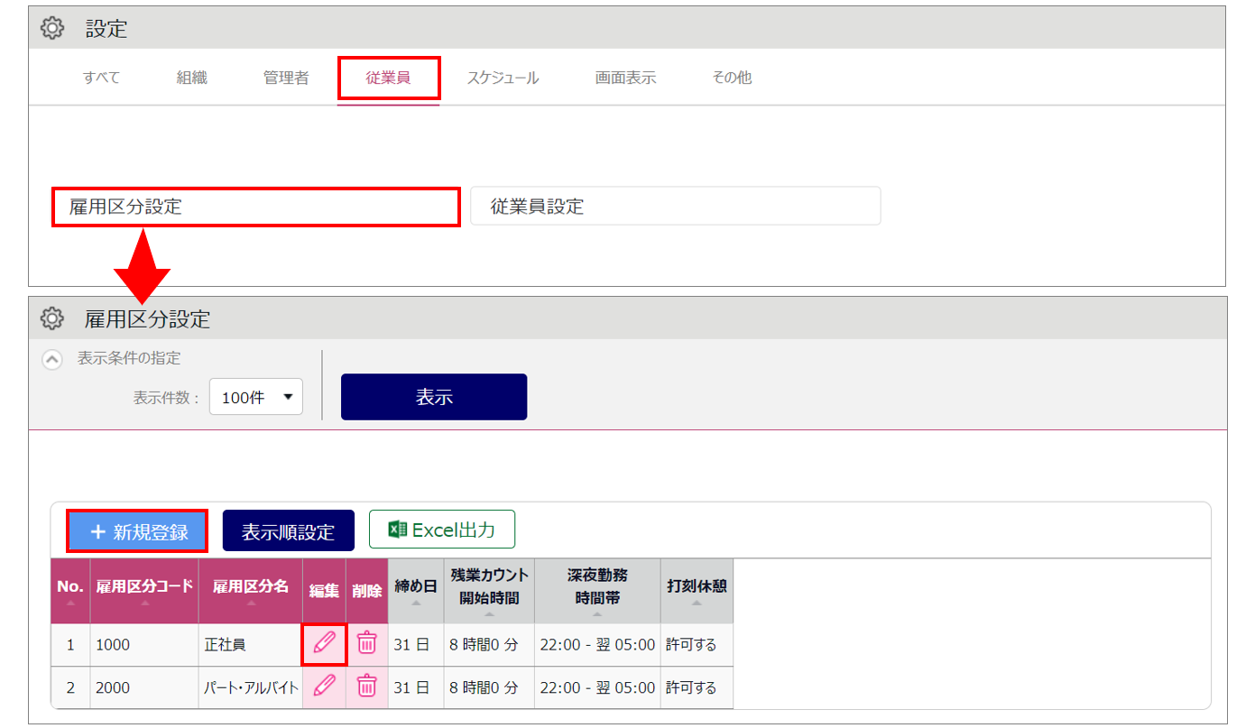
Task: Click the 表示順設定 button
Action: (x=288, y=531)
